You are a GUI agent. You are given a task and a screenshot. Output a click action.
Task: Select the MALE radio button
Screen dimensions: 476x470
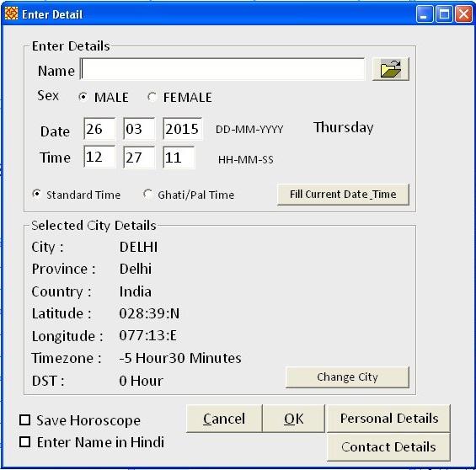click(x=83, y=97)
